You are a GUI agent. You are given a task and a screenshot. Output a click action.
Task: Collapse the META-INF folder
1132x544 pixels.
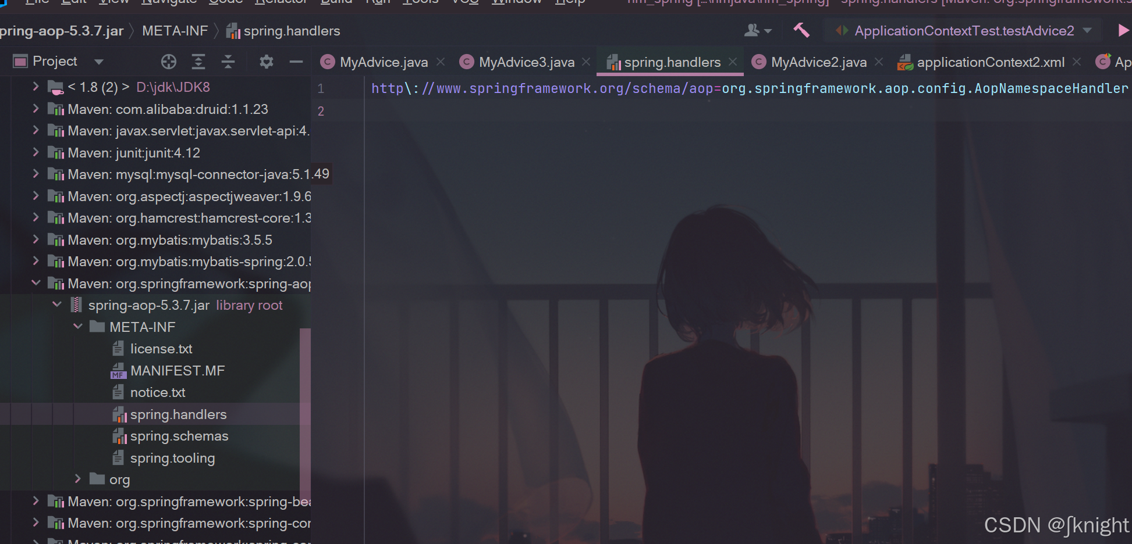[79, 327]
